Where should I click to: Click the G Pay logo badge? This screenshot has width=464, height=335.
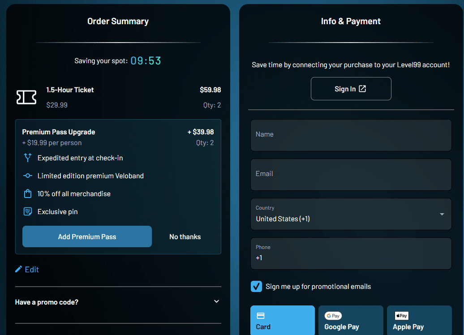coord(333,316)
